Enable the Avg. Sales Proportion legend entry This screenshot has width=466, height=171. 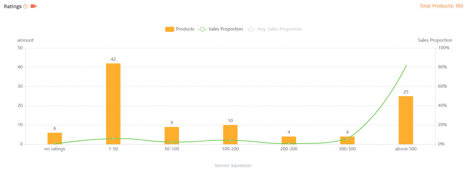(279, 29)
